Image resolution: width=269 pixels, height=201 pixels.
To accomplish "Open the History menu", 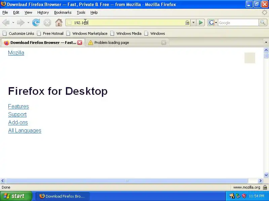I will point(43,12).
